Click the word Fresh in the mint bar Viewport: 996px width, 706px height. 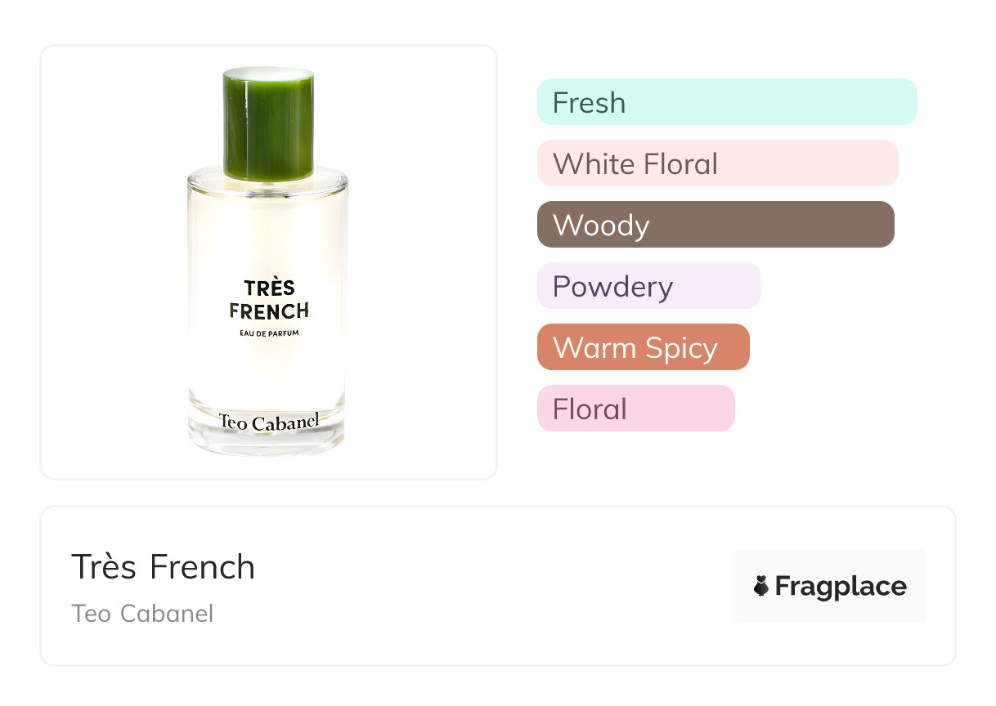tap(589, 102)
